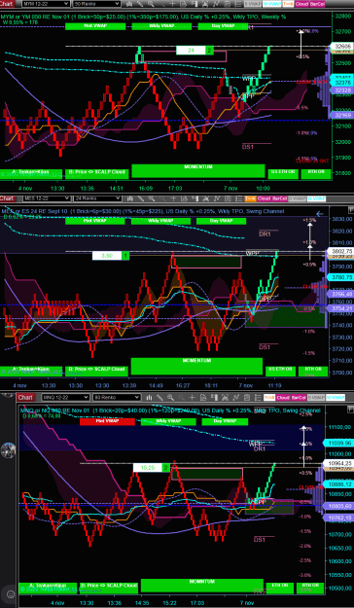This screenshot has width=354, height=608.
Task: Toggle D VWAP in MYM chart toolbar
Action: 253,4
